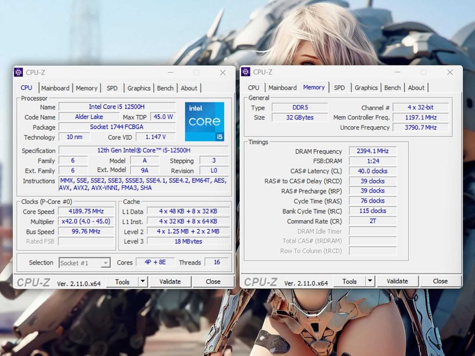Click the '12th Gen Intel® Core™ i5-12500H' specification
Screen dimensions: 475x356
click(144, 151)
